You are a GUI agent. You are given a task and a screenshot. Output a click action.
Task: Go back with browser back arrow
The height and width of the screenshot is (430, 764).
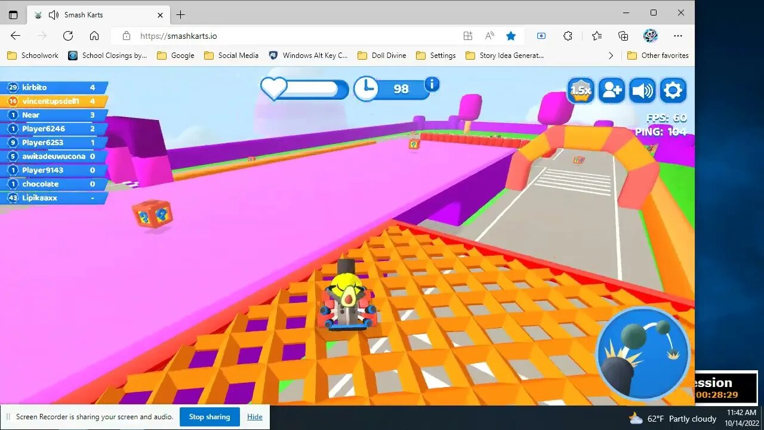pos(16,36)
